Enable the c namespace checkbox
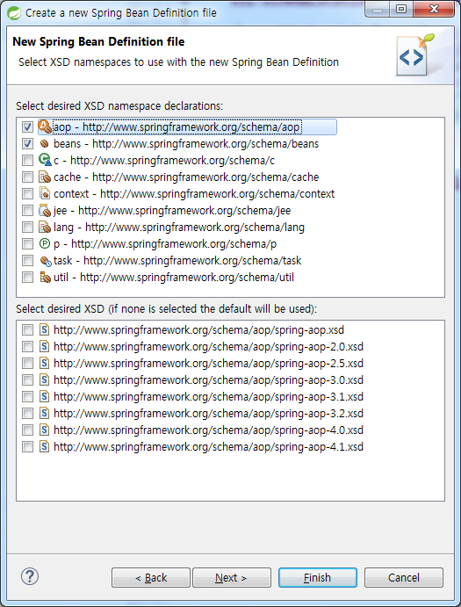 [x=27, y=160]
